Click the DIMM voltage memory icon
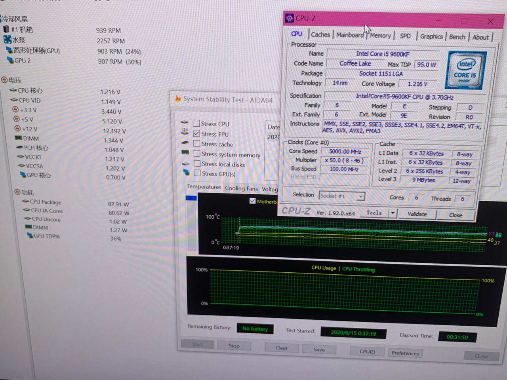The width and height of the screenshot is (507, 380). 18,138
